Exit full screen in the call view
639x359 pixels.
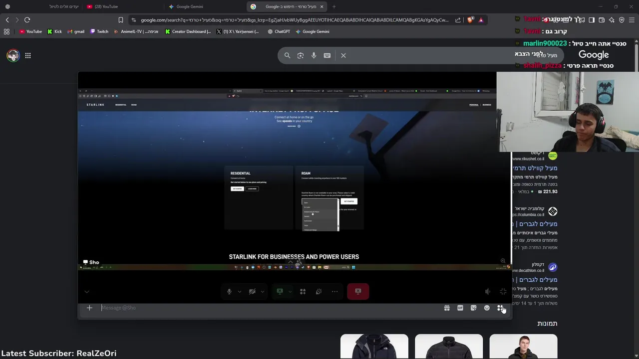[503, 292]
